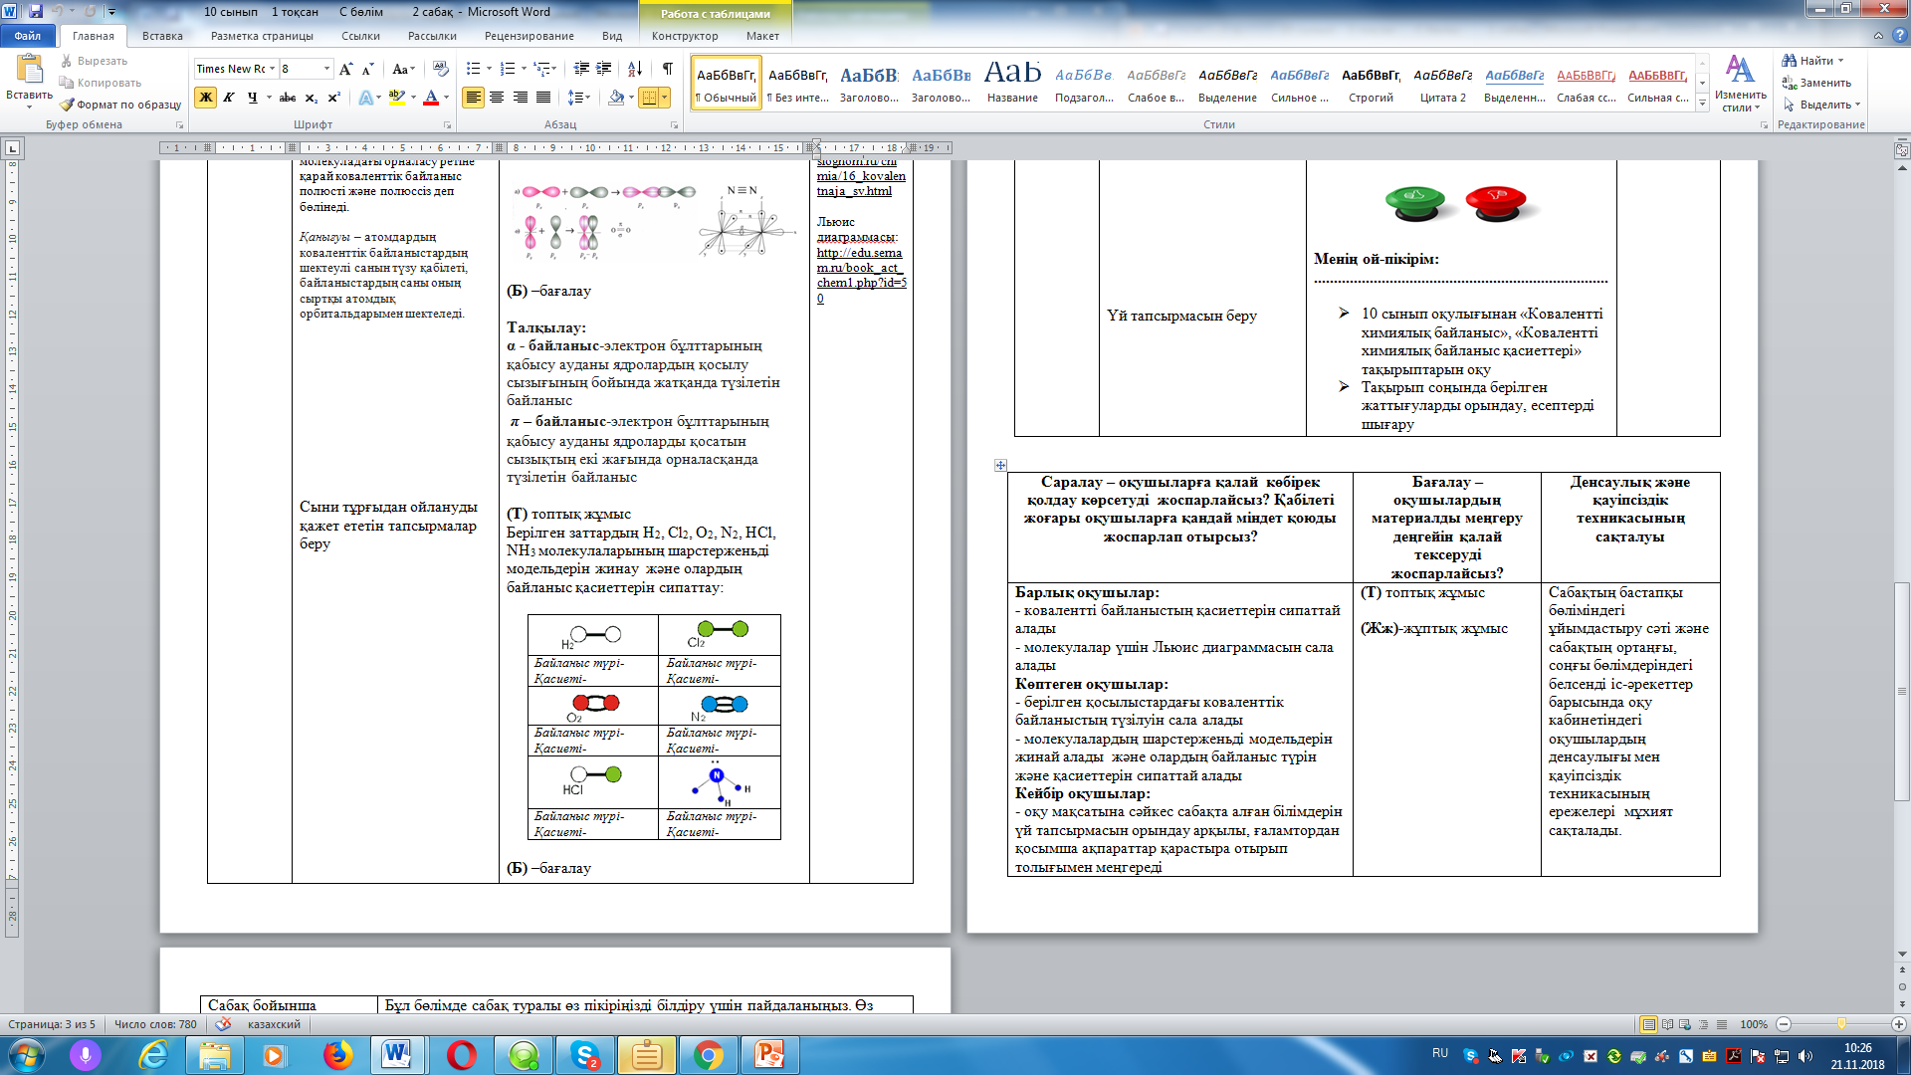This screenshot has height=1075, width=1911.
Task: Click the Increase Indent icon
Action: (602, 69)
